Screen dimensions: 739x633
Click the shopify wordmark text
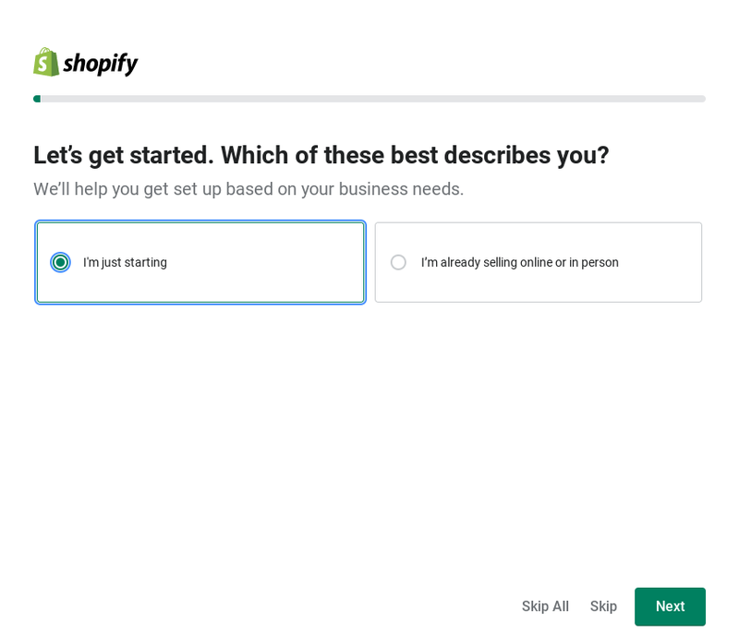point(101,63)
